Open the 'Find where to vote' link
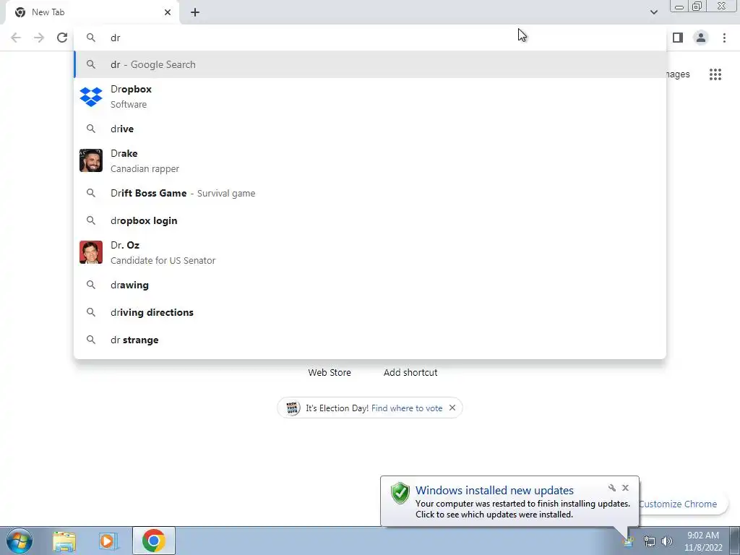This screenshot has height=555, width=740. (407, 408)
